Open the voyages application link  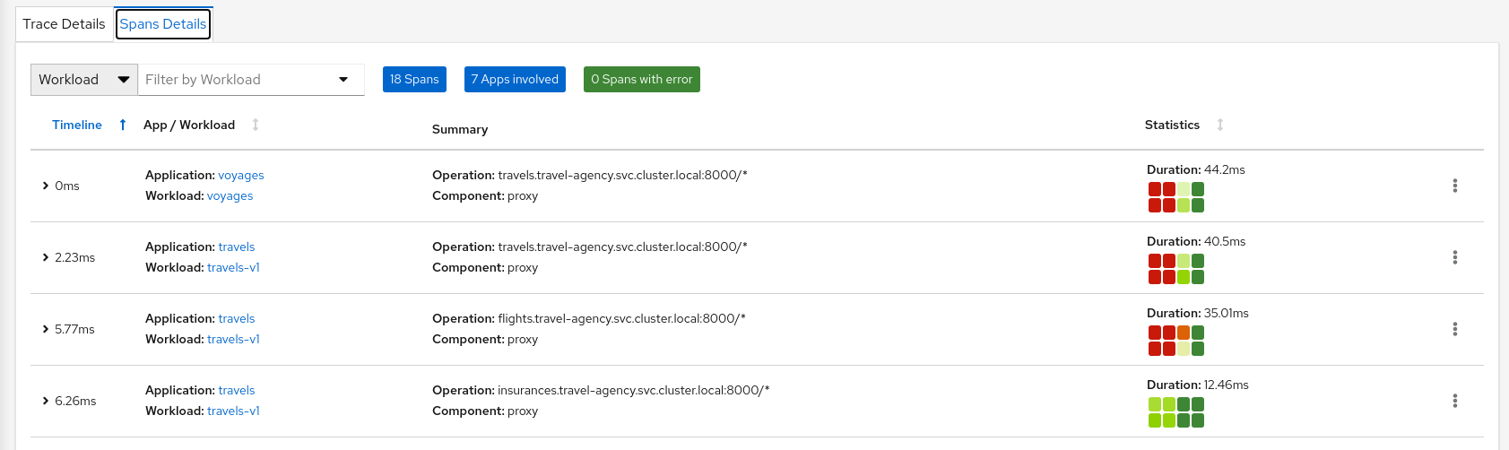[x=241, y=176]
